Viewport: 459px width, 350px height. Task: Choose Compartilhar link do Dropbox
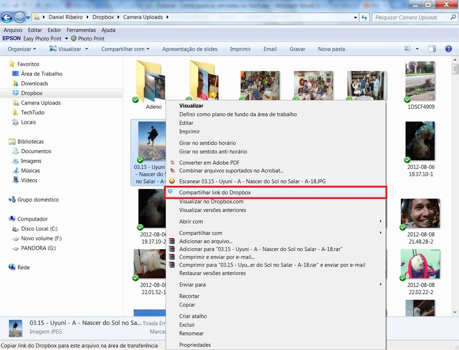click(275, 192)
